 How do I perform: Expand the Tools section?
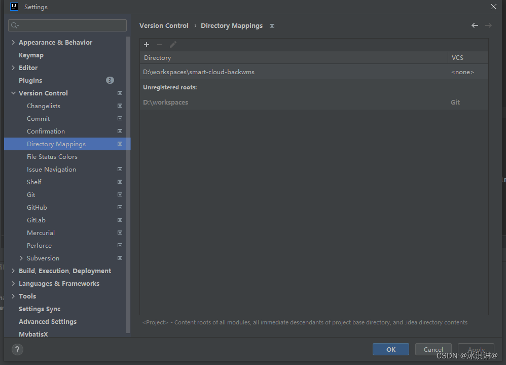(13, 296)
